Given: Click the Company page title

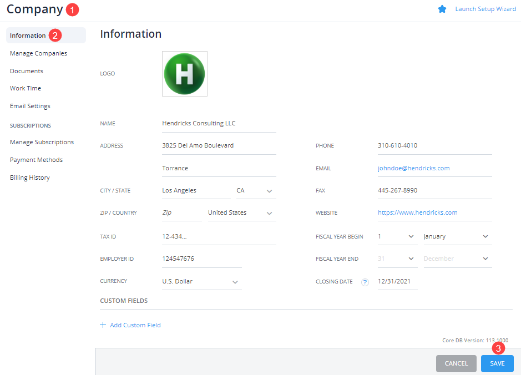Looking at the screenshot, I should 34,9.
